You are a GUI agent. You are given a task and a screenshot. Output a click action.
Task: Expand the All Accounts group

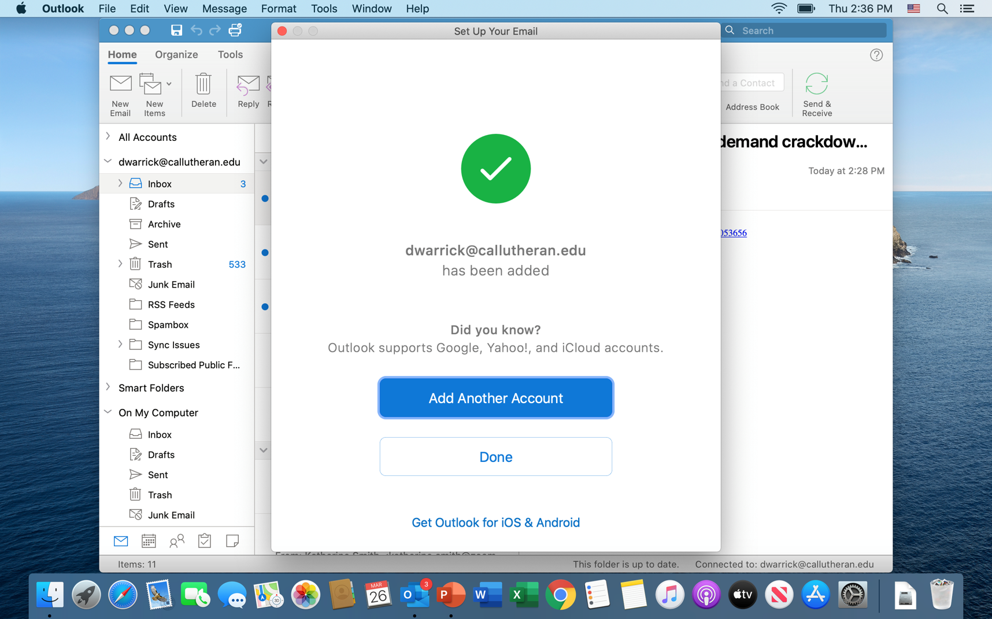point(108,137)
